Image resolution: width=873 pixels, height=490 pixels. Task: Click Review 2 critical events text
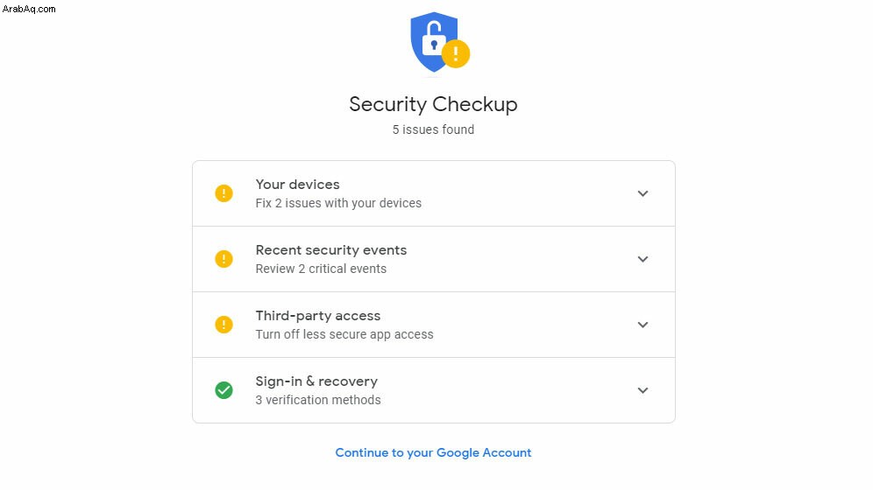(x=321, y=269)
